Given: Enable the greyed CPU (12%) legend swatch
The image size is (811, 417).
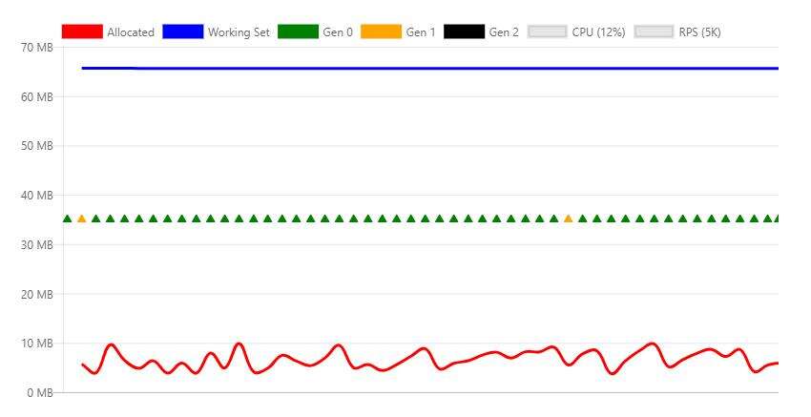Looking at the screenshot, I should [548, 31].
